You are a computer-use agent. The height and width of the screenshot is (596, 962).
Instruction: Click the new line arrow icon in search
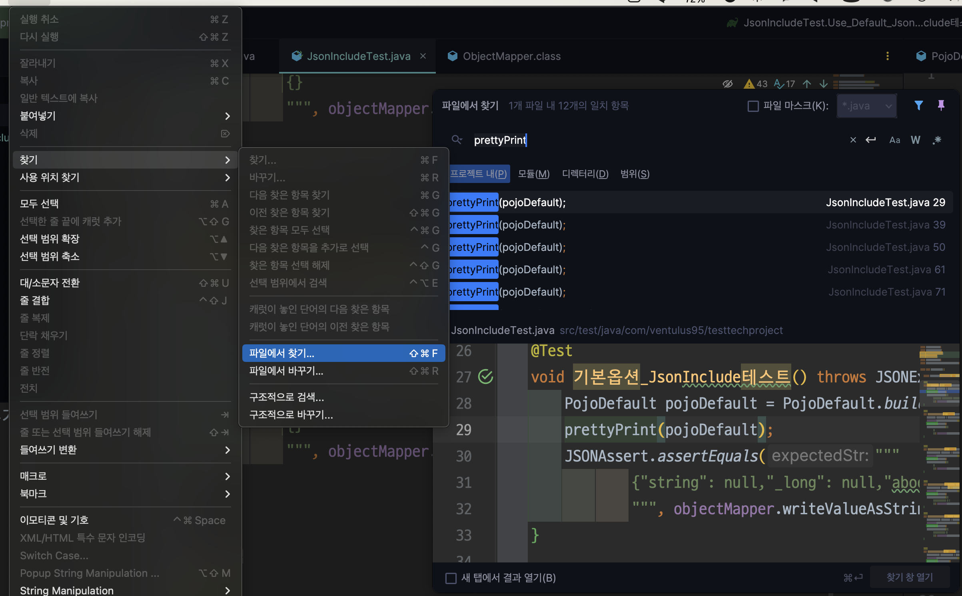click(870, 140)
